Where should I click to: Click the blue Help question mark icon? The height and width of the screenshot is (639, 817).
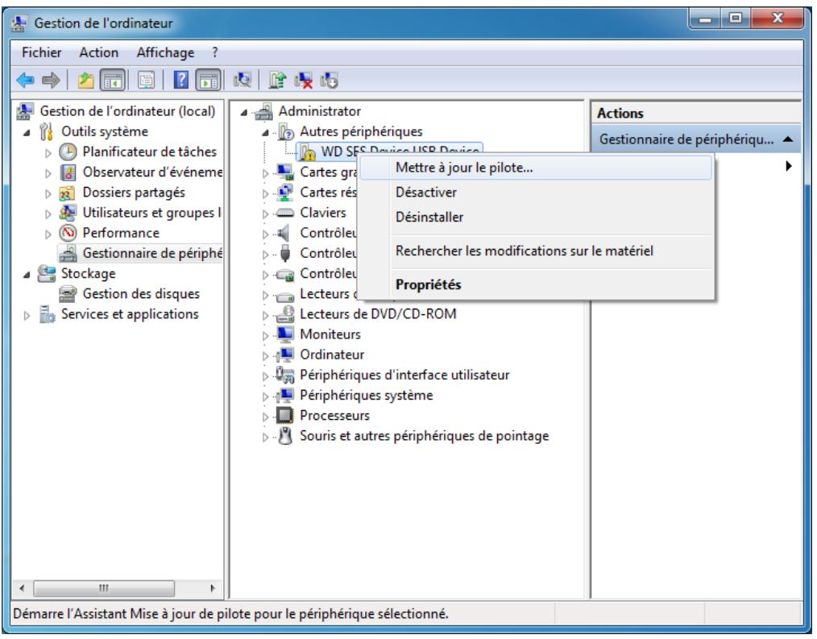[x=180, y=81]
